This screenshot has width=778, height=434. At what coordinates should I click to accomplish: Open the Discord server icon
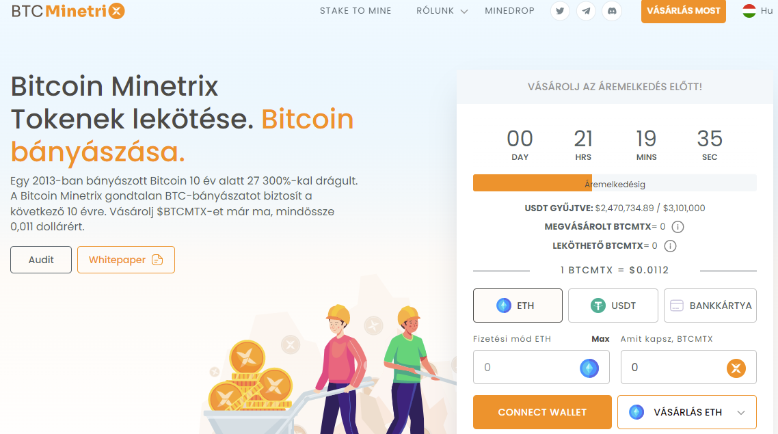[612, 11]
